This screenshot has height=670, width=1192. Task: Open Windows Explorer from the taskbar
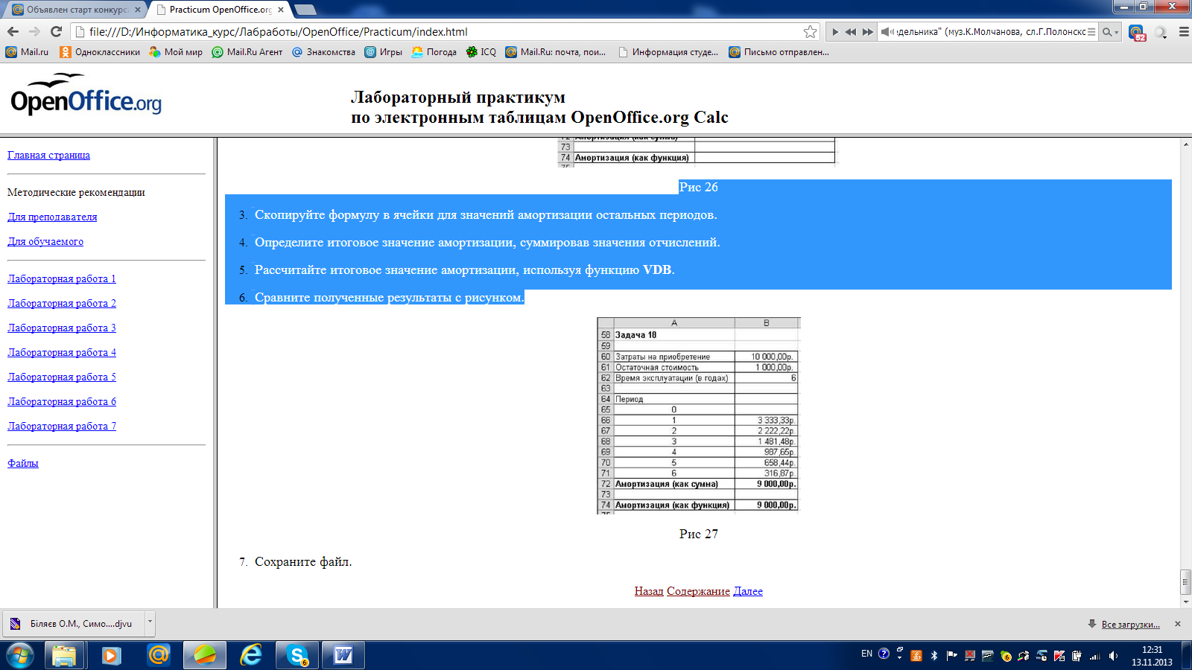[x=64, y=655]
